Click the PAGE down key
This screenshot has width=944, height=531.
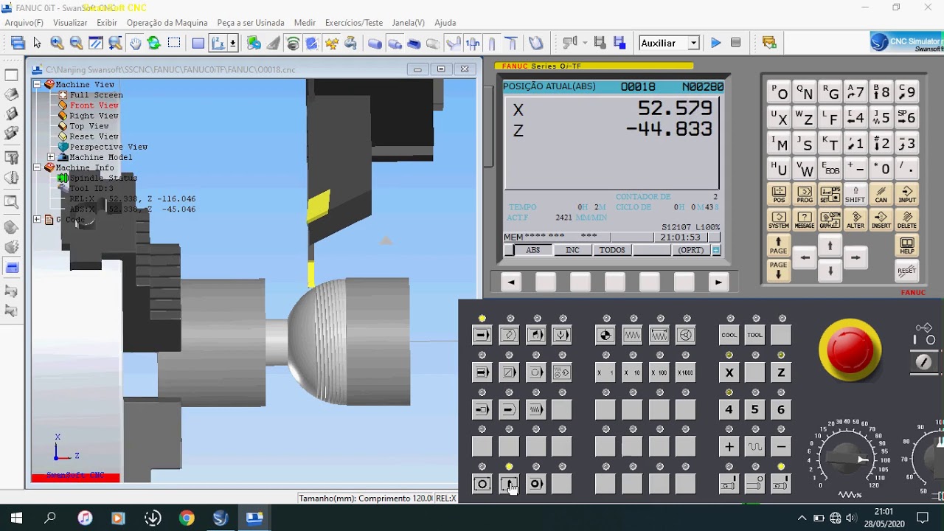coord(779,270)
